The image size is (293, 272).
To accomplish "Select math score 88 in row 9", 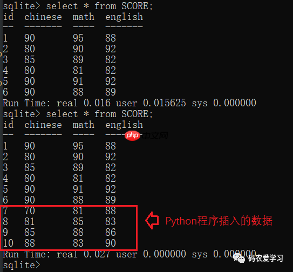I will (x=78, y=233).
